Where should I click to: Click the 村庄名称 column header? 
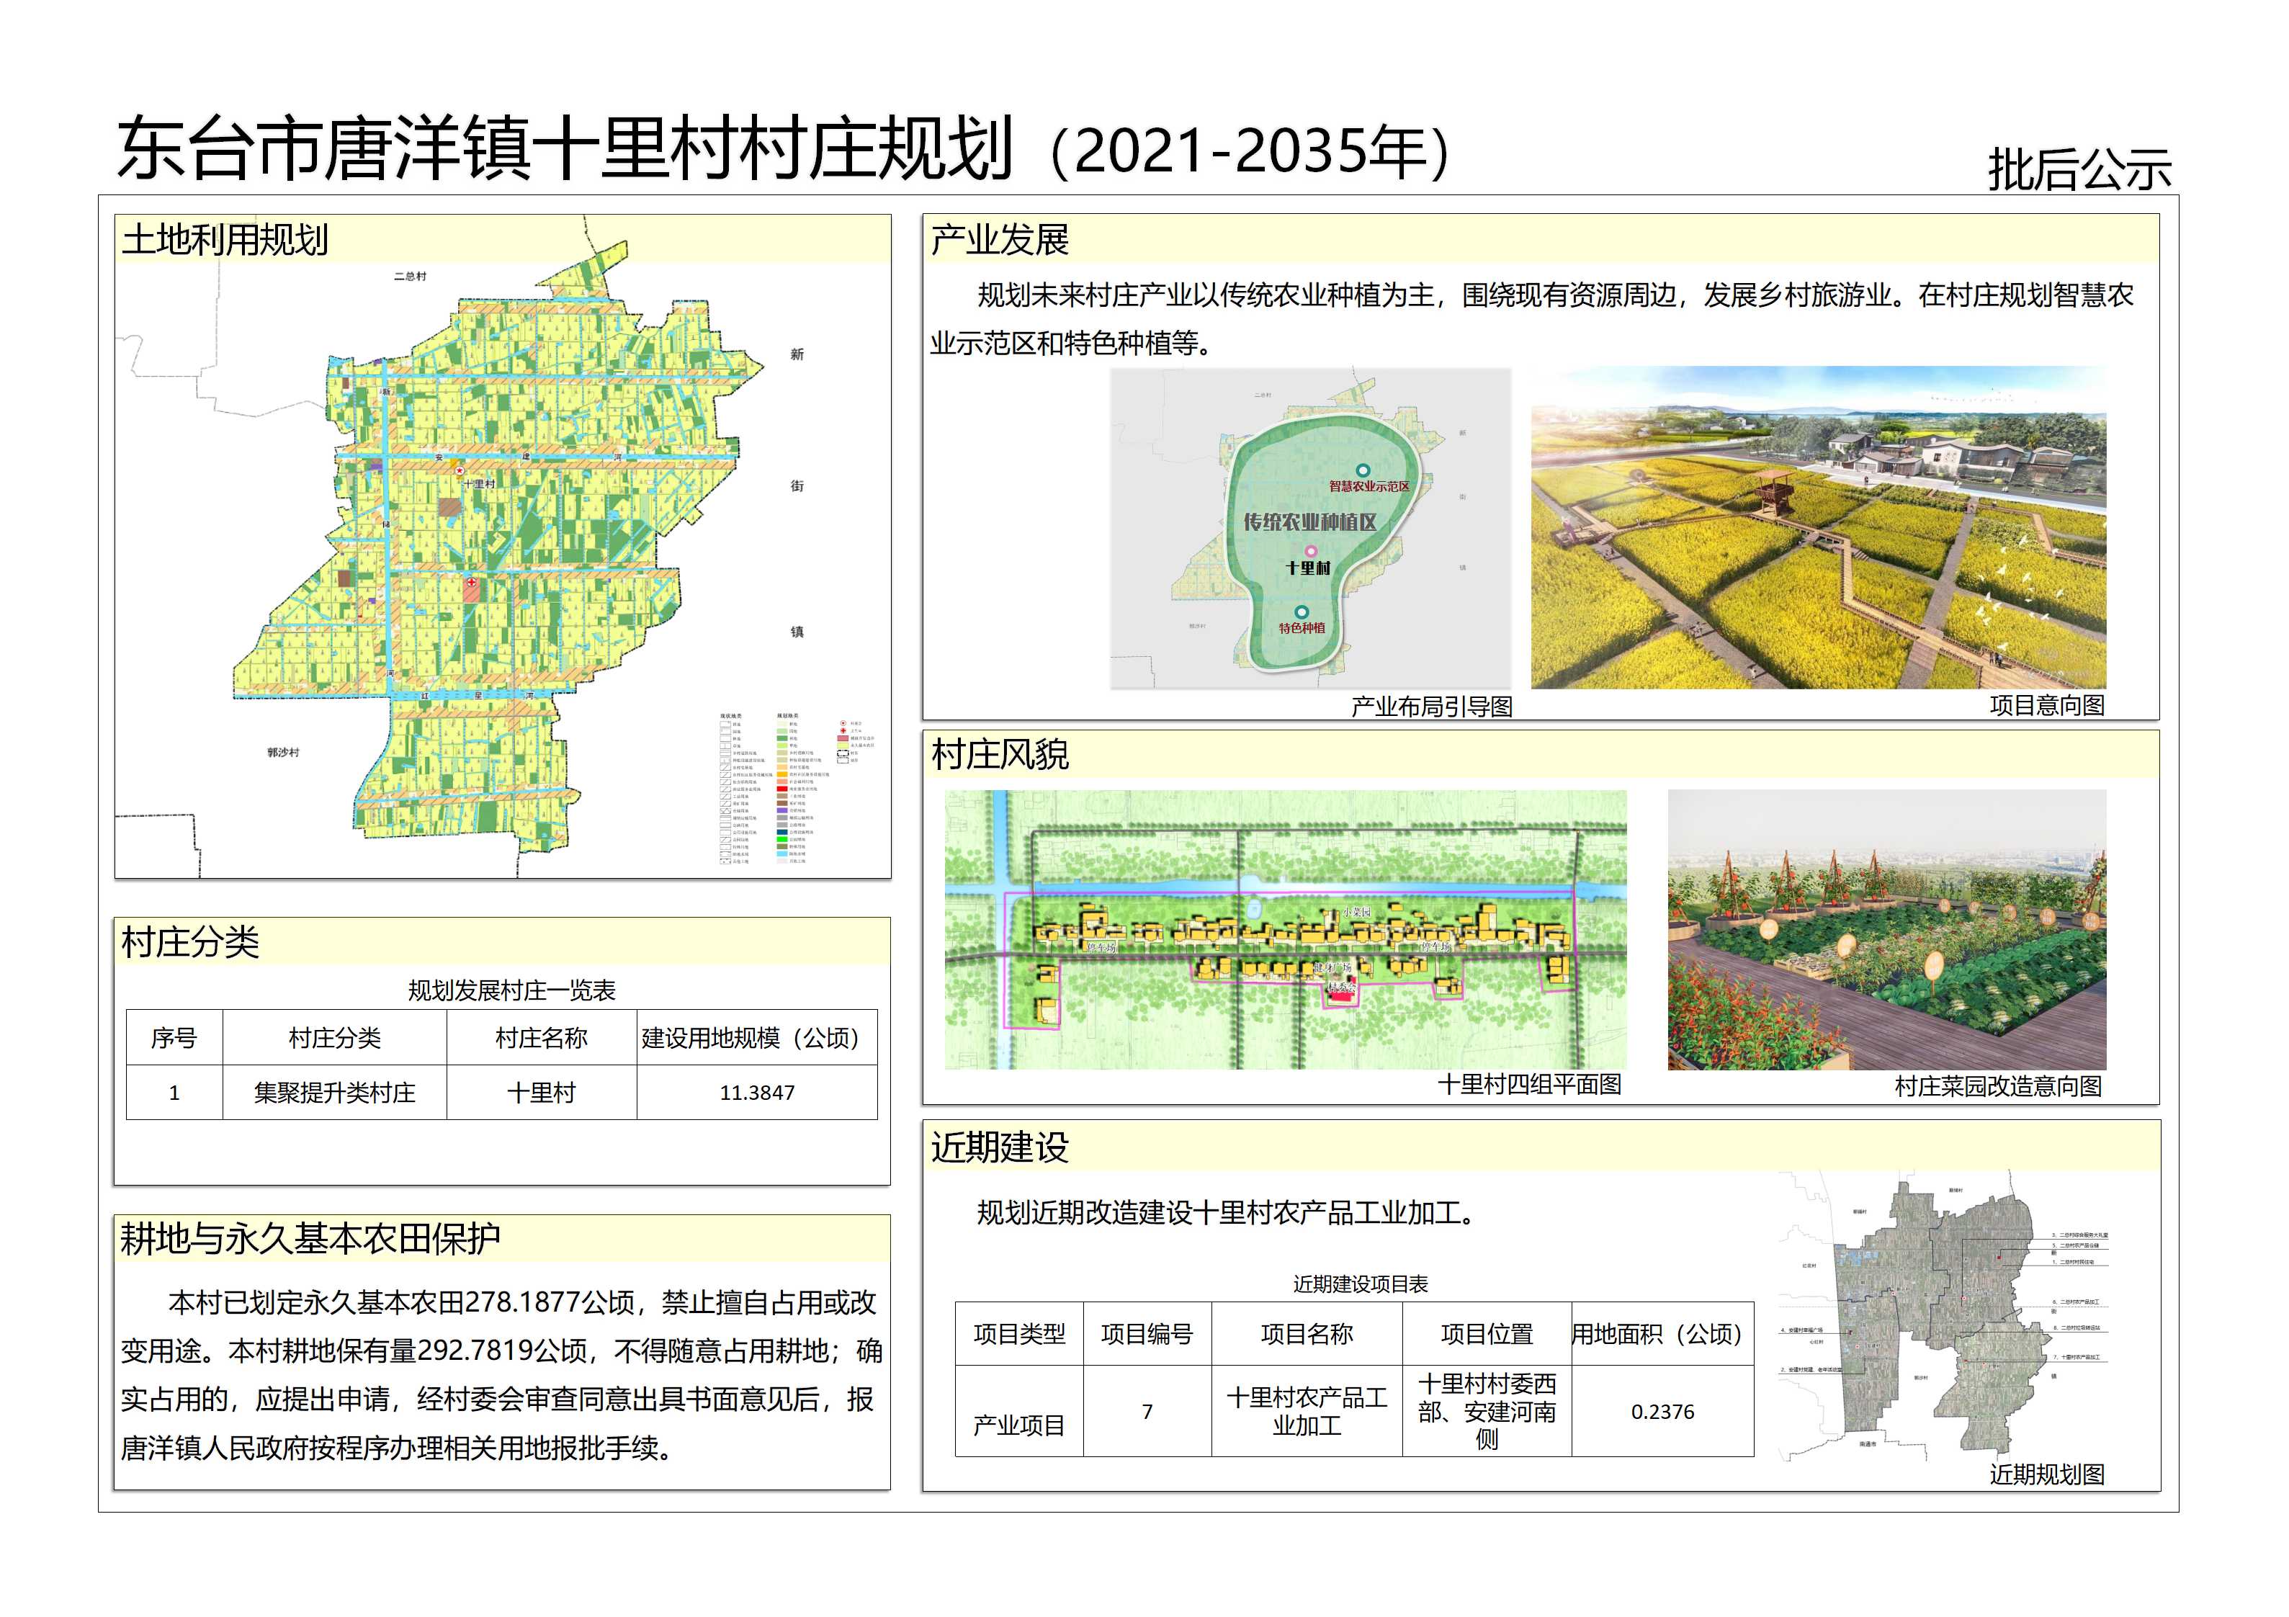coord(542,1038)
